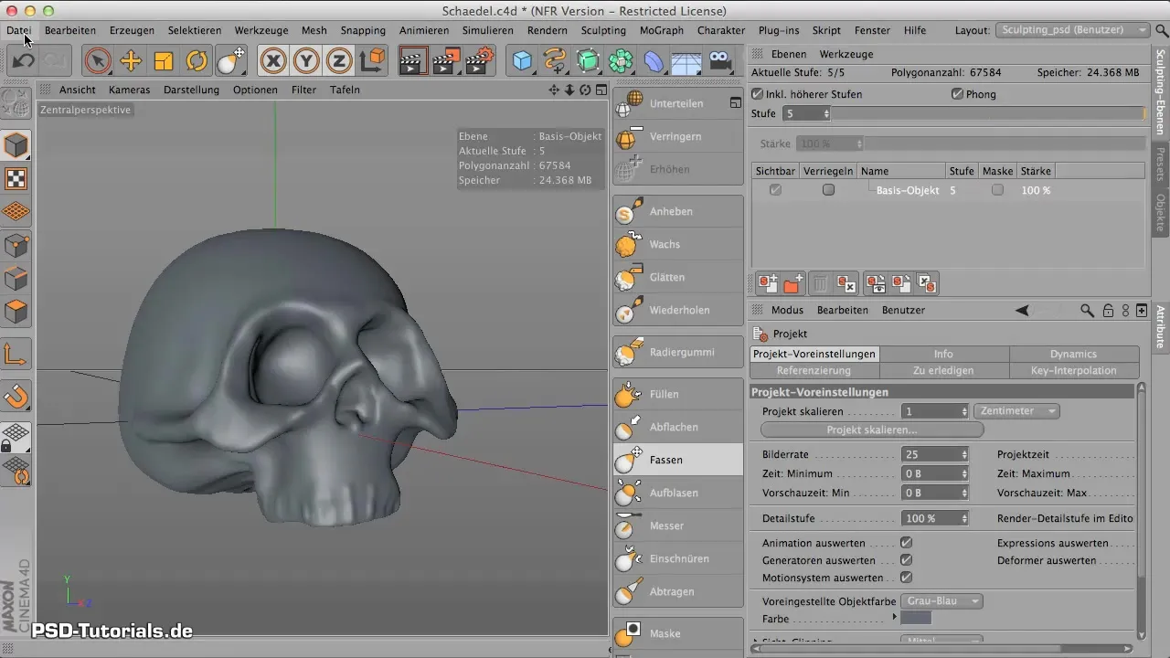The image size is (1170, 658).
Task: Select the Unterteilen subdivide tool
Action: [677, 104]
